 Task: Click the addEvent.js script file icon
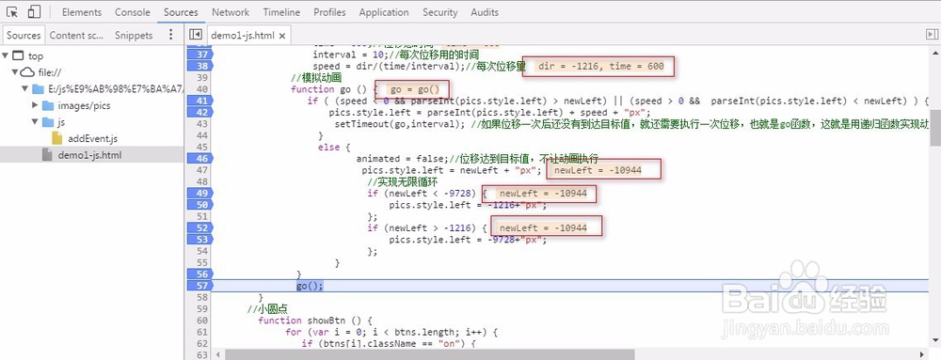(x=57, y=138)
